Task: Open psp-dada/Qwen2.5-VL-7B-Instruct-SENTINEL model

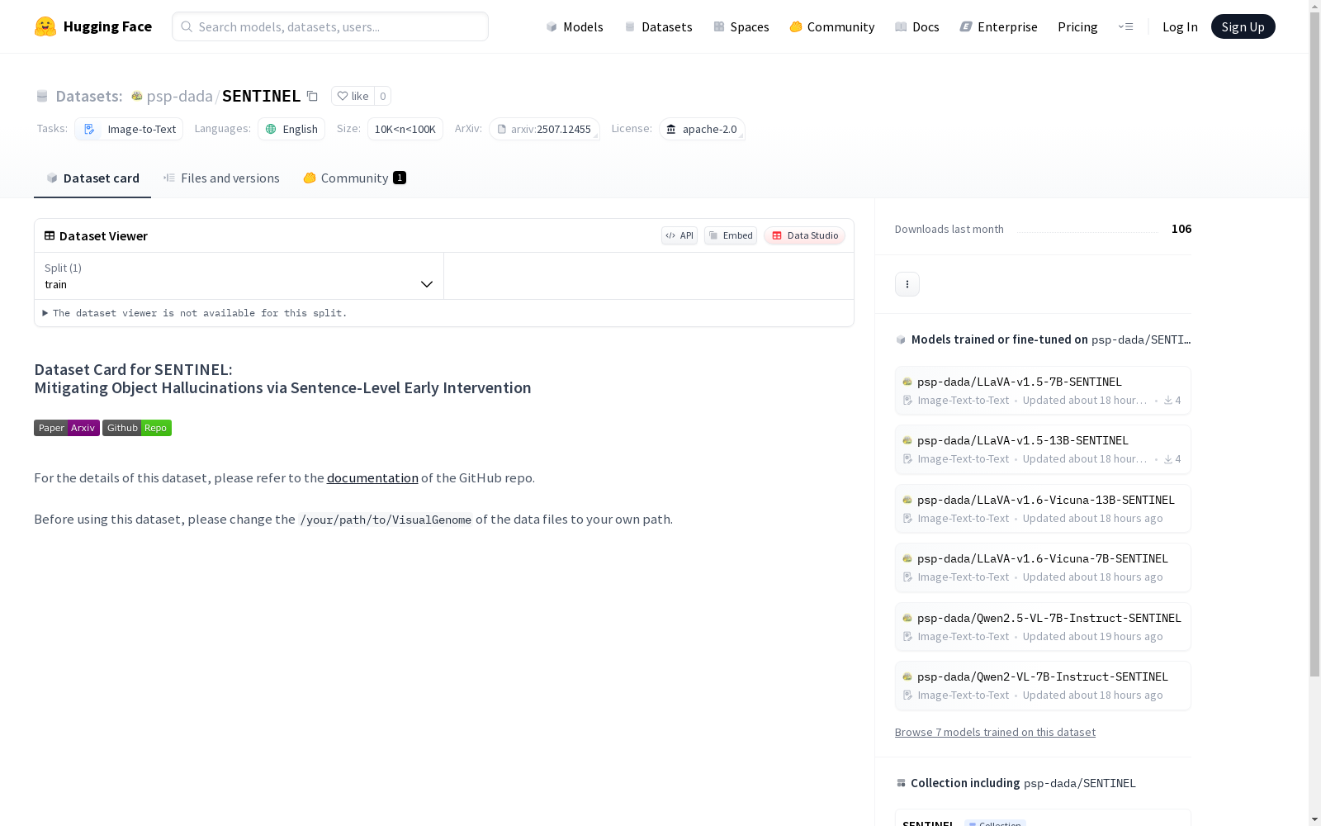Action: tap(1043, 626)
